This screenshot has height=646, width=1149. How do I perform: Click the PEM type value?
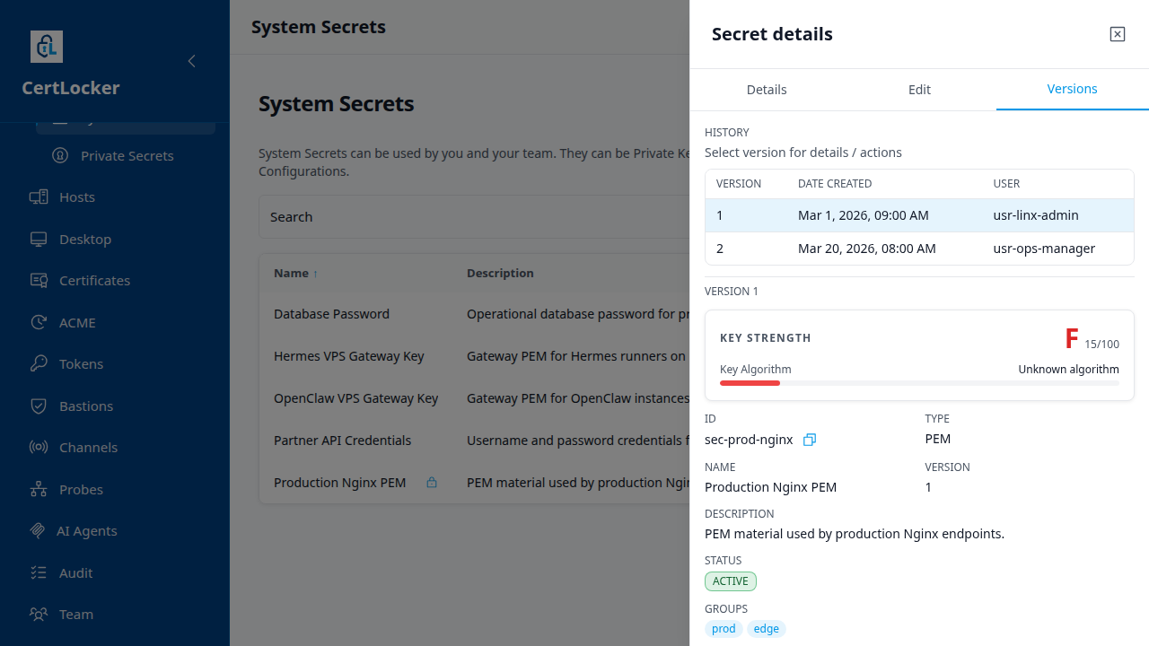tap(938, 439)
